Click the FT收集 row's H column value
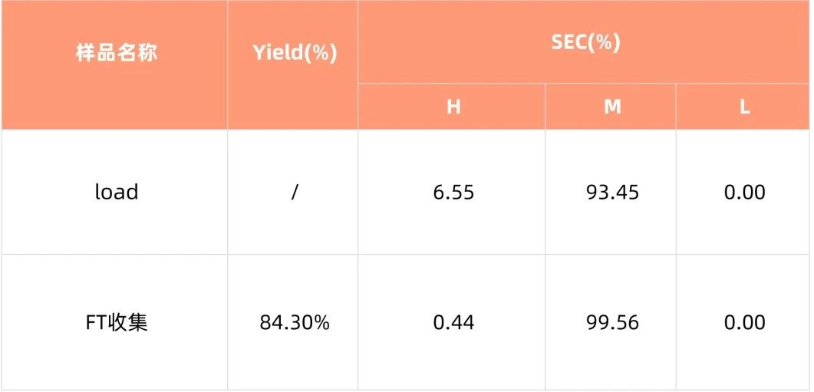Screen dimensions: 814x392 click(453, 323)
